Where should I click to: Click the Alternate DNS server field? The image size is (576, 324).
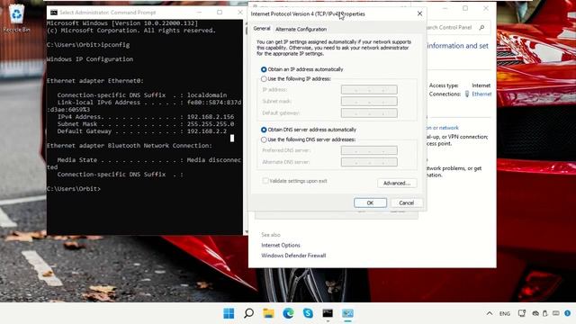pos(369,162)
